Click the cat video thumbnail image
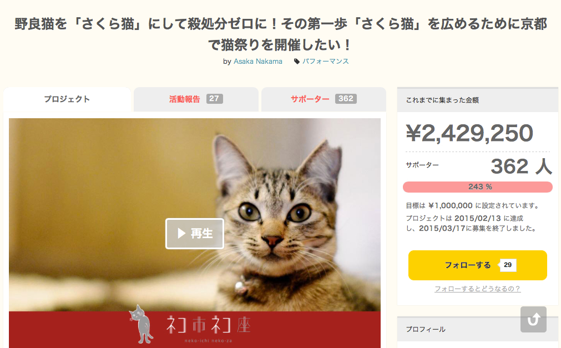The width and height of the screenshot is (561, 348). point(195,214)
